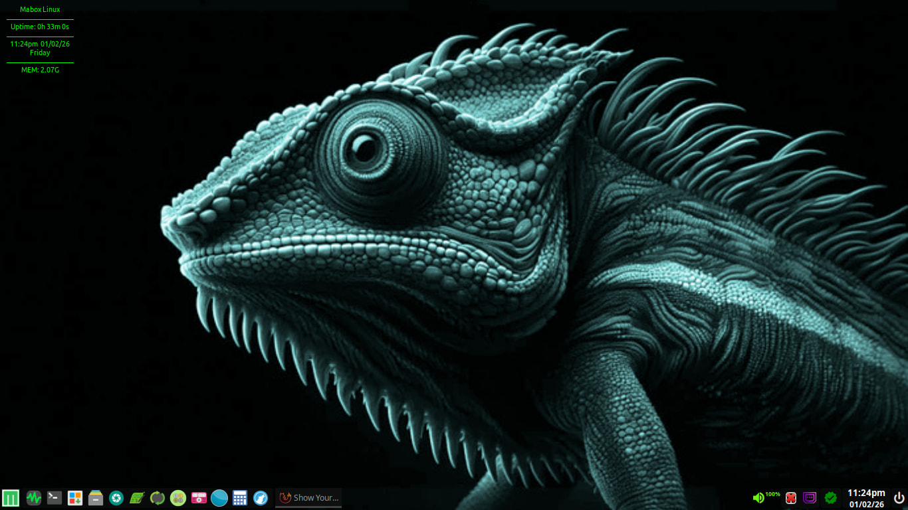Open the terminal emulator launcher

pos(55,497)
